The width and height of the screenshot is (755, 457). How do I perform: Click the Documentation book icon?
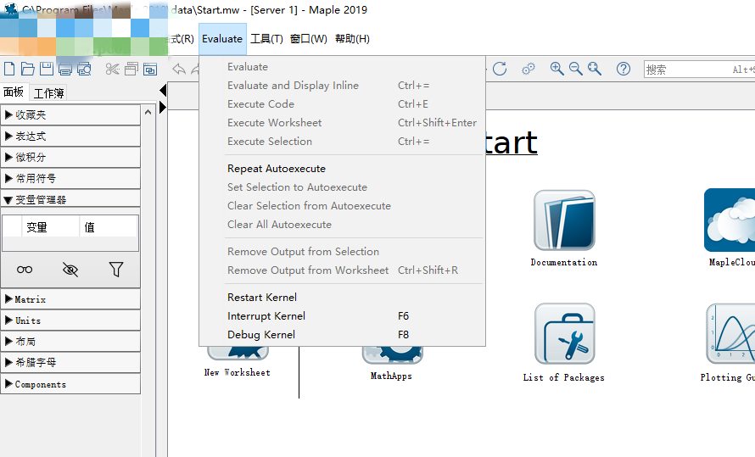[x=564, y=220]
